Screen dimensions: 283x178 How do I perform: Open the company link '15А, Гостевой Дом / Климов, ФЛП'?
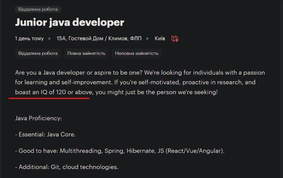(99, 38)
